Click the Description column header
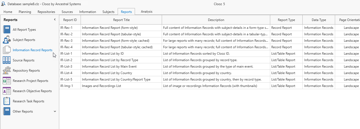Screen dimensions: 360x129 pos(216,20)
